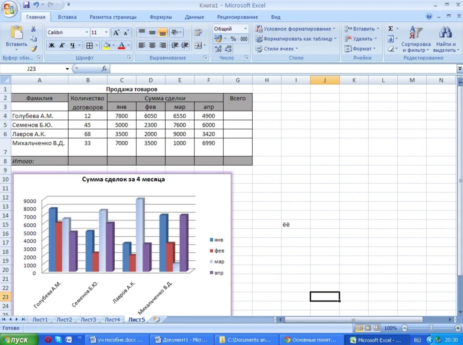Toggle center horizontal alignment
The width and height of the screenshot is (463, 345).
152,45
